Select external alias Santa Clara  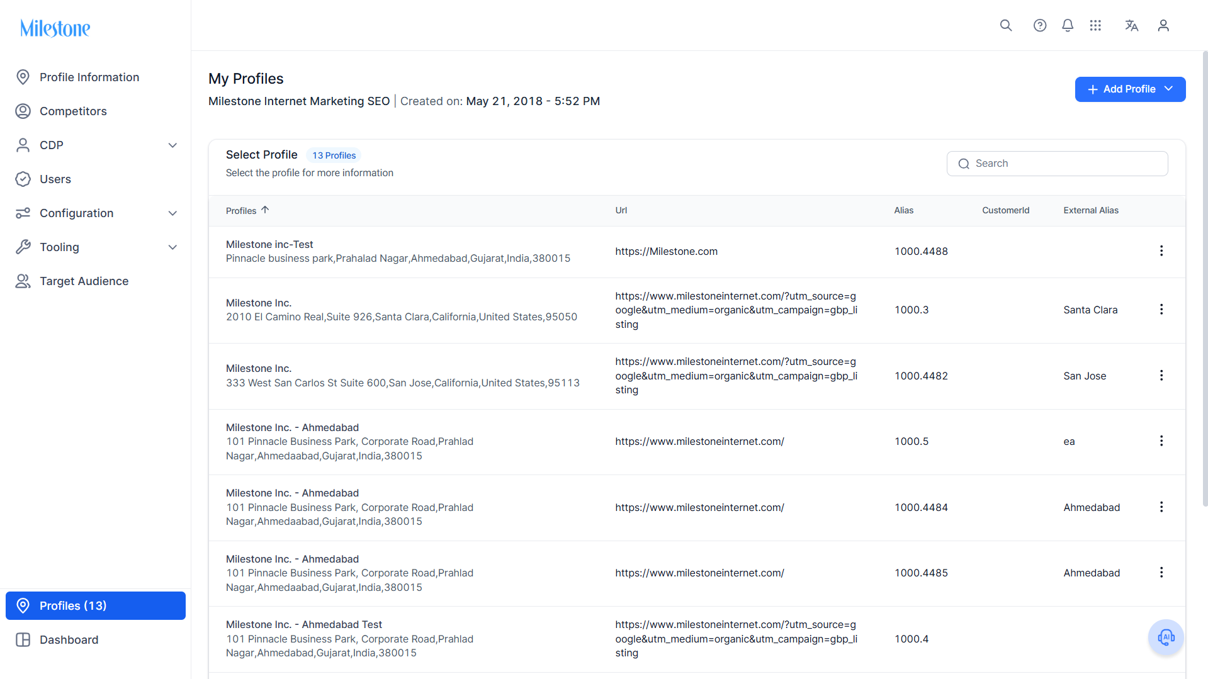1090,310
